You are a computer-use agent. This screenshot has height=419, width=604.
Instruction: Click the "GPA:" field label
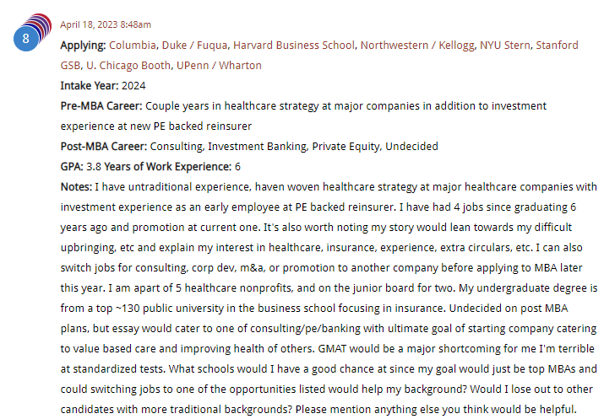click(72, 166)
